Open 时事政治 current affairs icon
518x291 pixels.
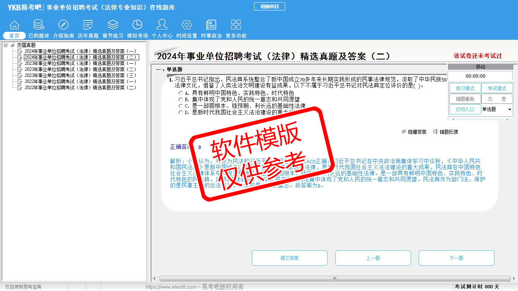click(211, 25)
